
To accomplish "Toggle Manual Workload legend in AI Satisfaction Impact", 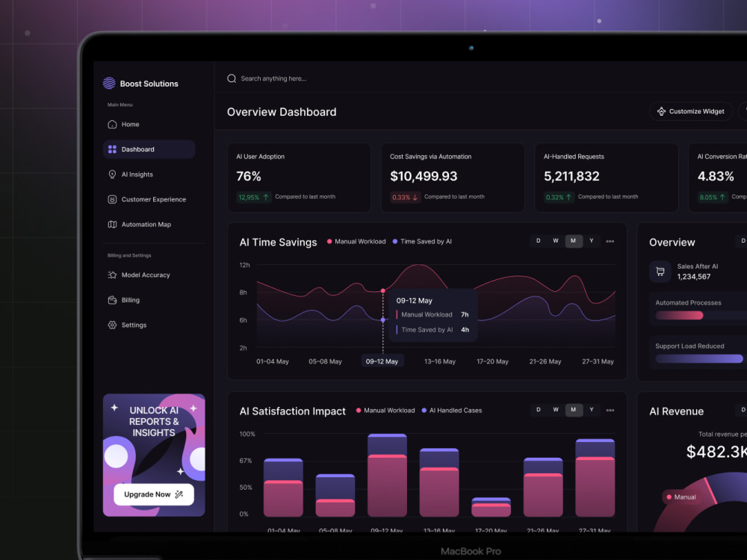I will pyautogui.click(x=385, y=411).
